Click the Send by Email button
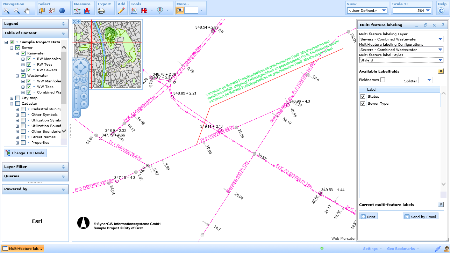This screenshot has height=253, width=450. [420, 217]
